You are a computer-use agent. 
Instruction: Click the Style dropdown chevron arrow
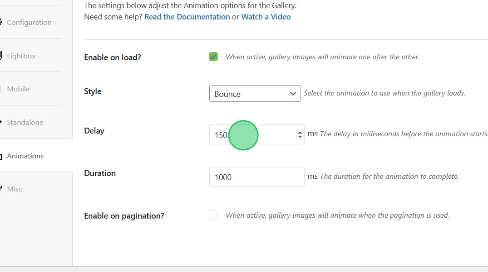tap(293, 94)
